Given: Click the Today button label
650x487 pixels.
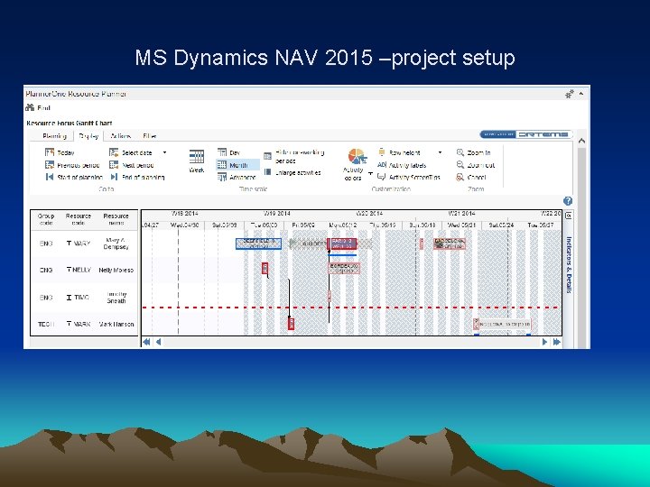Looking at the screenshot, I should [66, 152].
